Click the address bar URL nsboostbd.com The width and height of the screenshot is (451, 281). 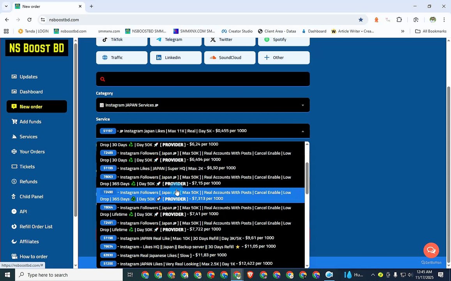(64, 20)
